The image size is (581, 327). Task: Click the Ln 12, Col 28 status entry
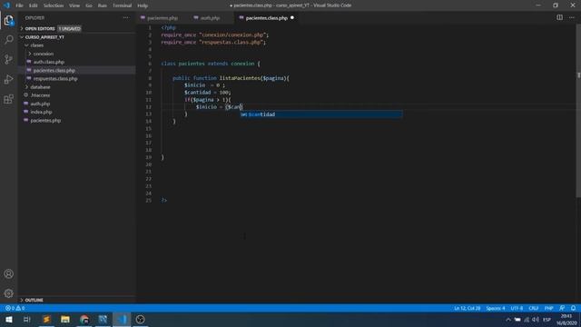click(x=467, y=308)
